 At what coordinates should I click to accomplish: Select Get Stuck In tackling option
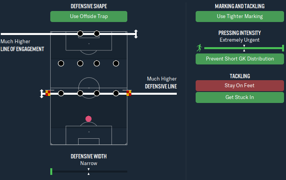click(240, 97)
